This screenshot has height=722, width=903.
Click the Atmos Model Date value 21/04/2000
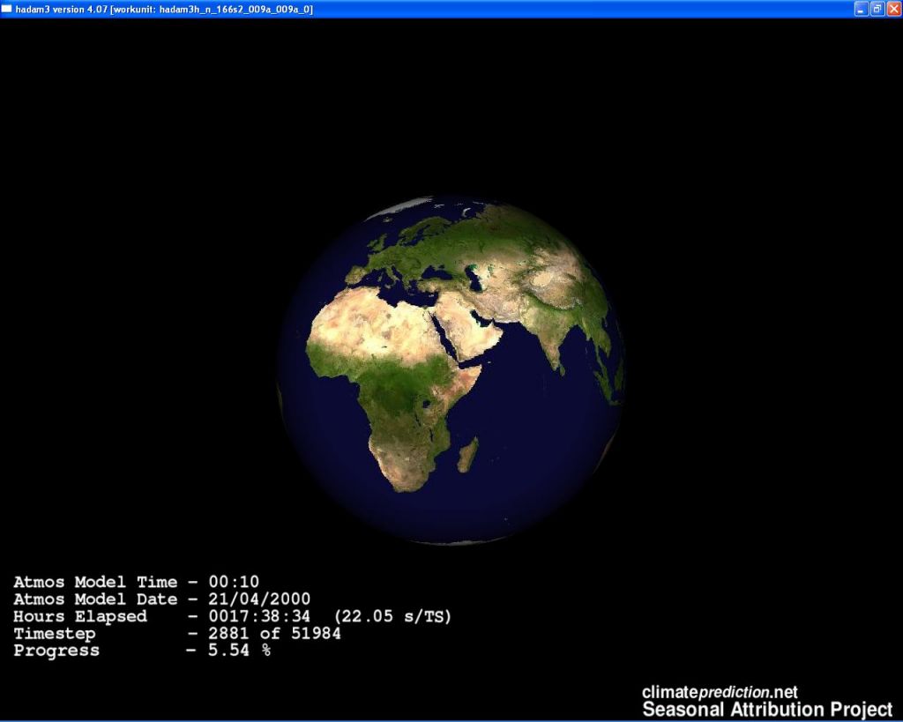[x=259, y=599]
